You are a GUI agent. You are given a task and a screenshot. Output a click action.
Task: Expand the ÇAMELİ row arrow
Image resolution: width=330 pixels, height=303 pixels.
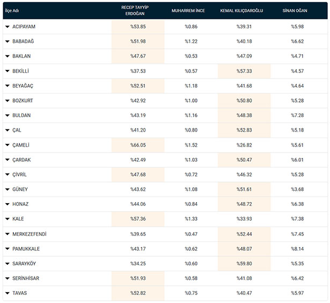tap(8, 145)
